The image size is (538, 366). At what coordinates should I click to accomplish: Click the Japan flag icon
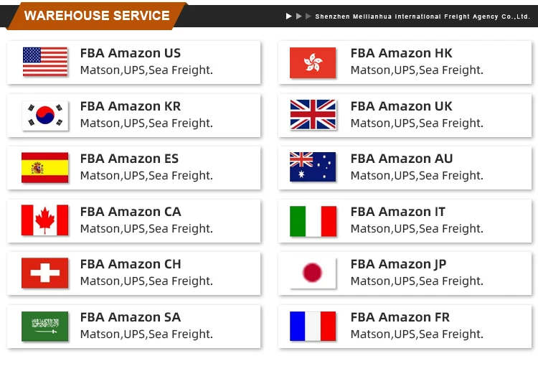(313, 273)
